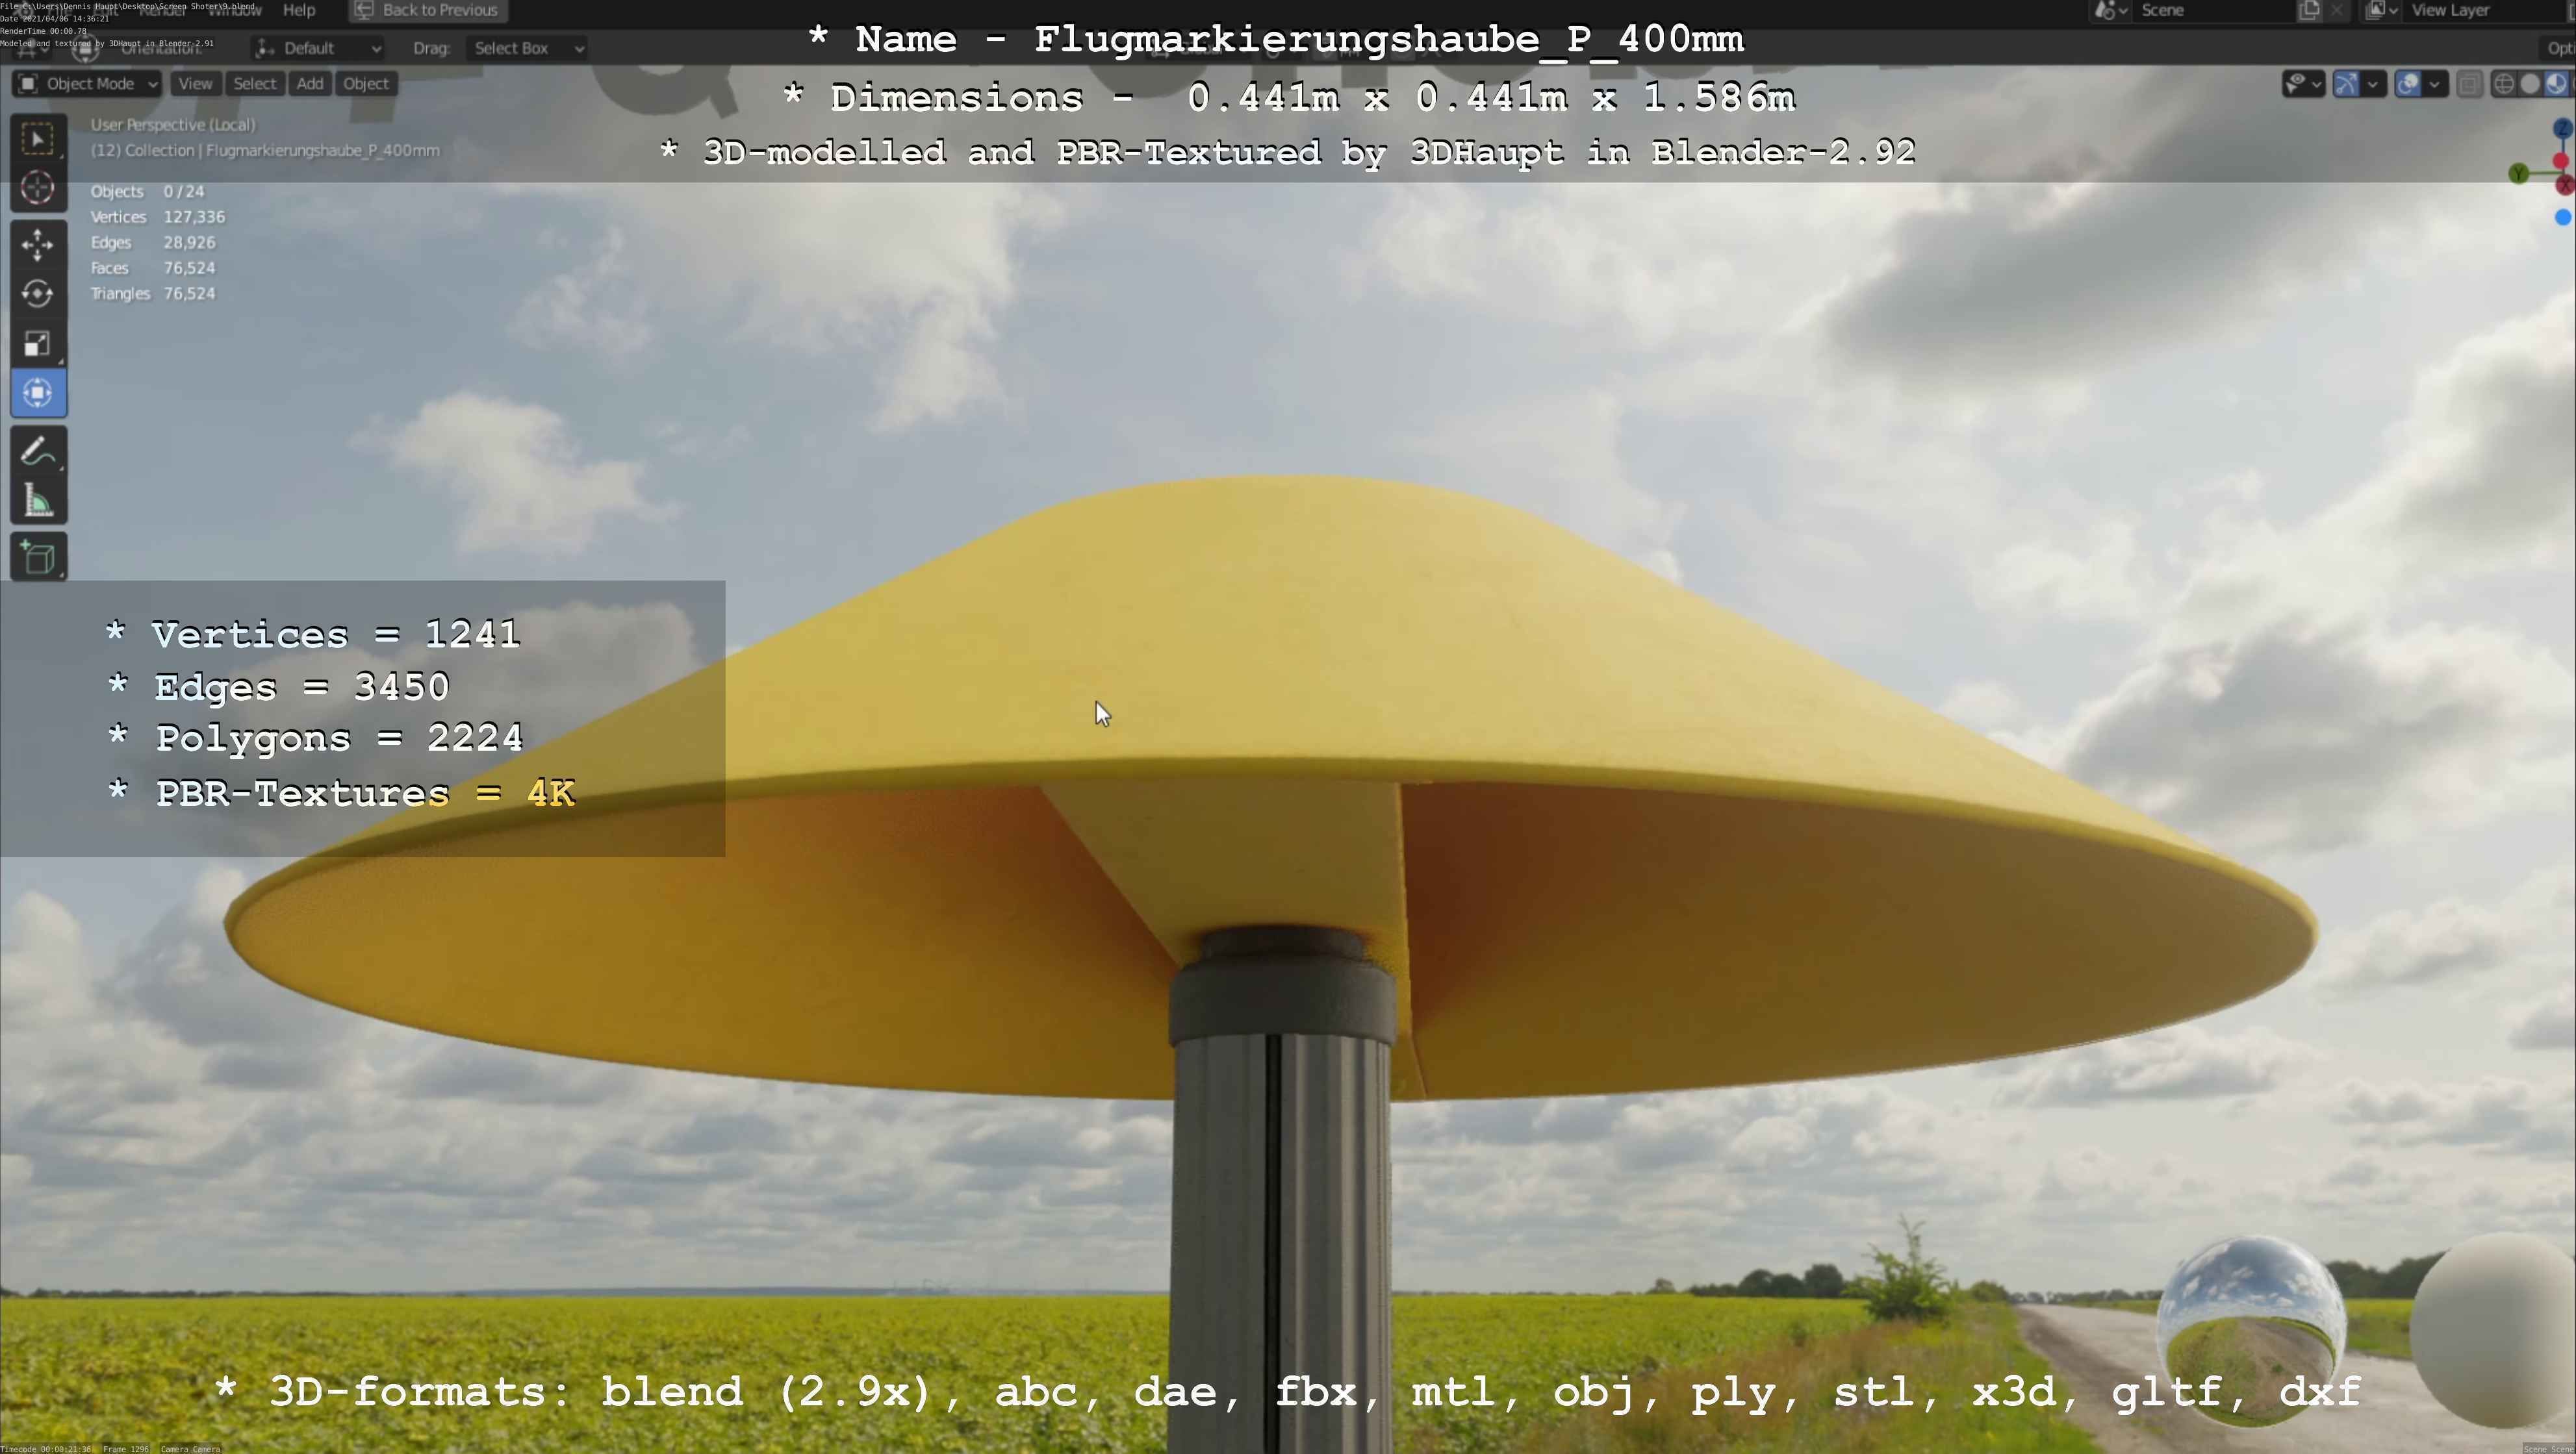This screenshot has height=1454, width=2576.
Task: Open the Window menu
Action: pyautogui.click(x=234, y=10)
